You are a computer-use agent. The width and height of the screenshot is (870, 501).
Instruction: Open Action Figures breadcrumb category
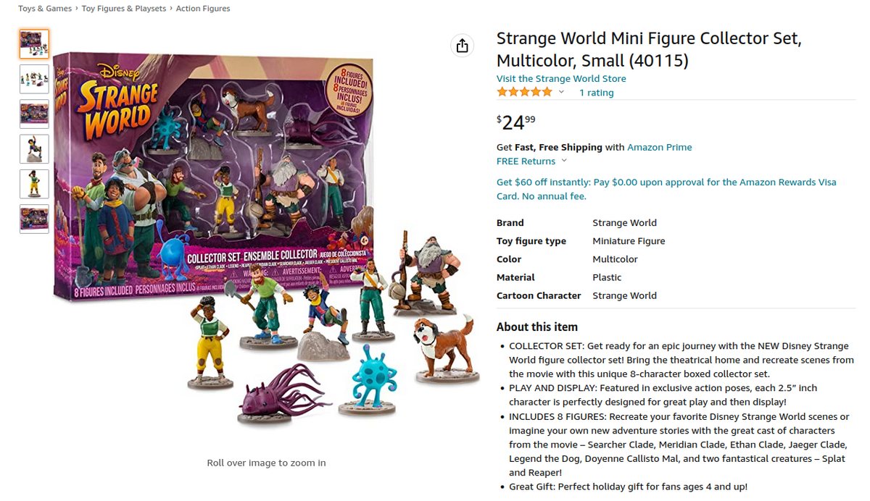203,9
